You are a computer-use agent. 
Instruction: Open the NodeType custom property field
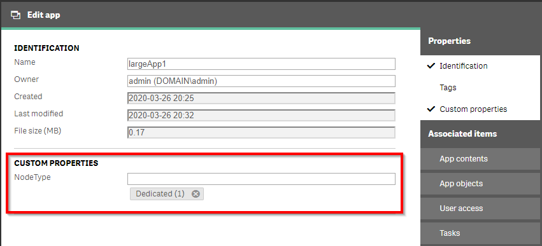point(261,179)
